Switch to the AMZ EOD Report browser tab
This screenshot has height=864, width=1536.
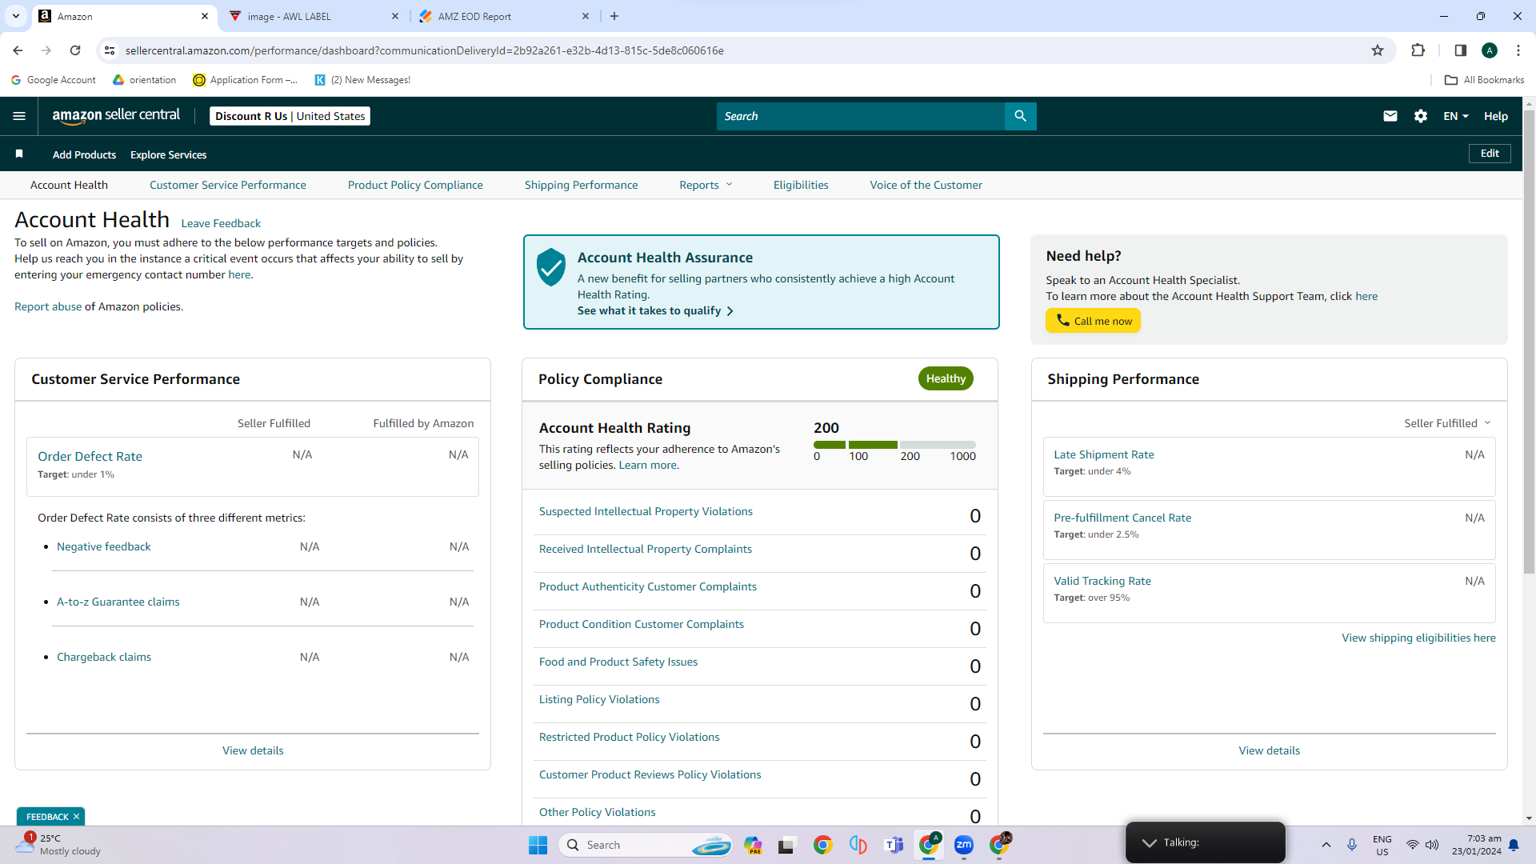504,16
